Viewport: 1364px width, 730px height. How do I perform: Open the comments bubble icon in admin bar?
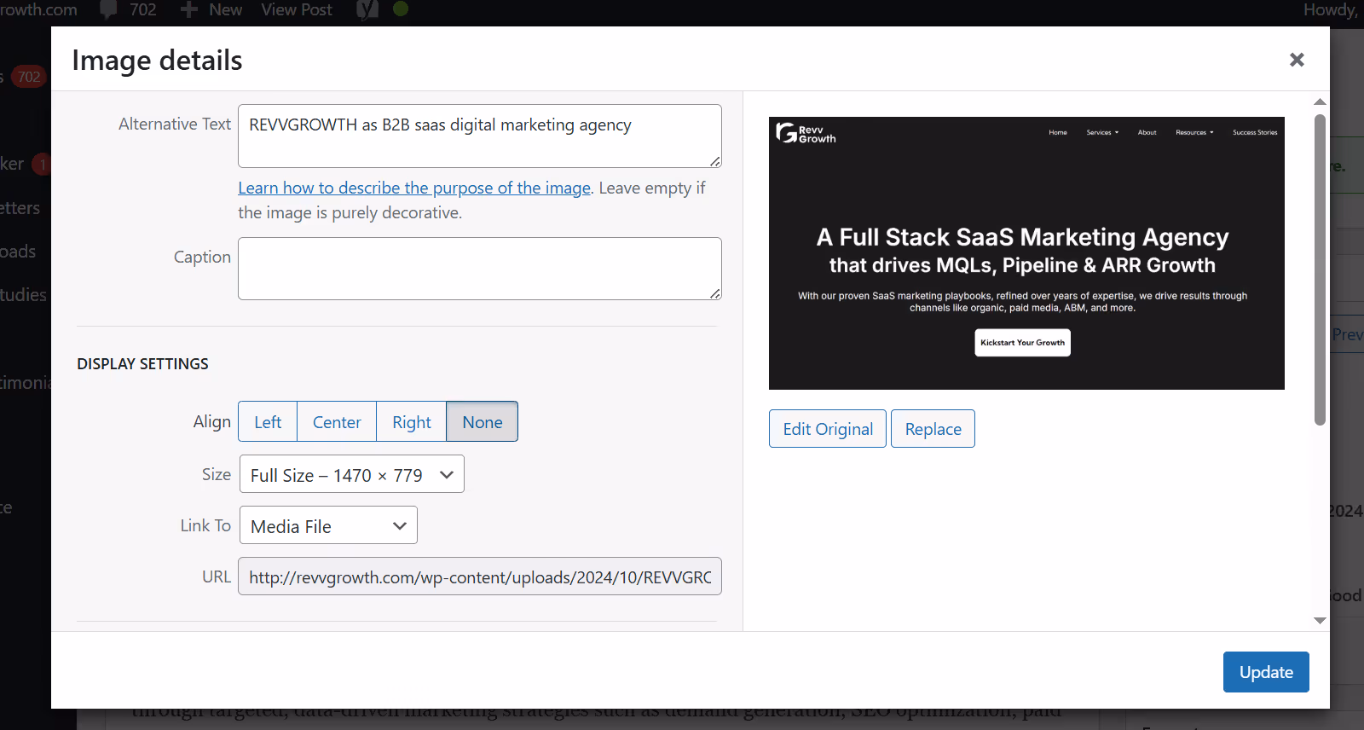[x=108, y=9]
